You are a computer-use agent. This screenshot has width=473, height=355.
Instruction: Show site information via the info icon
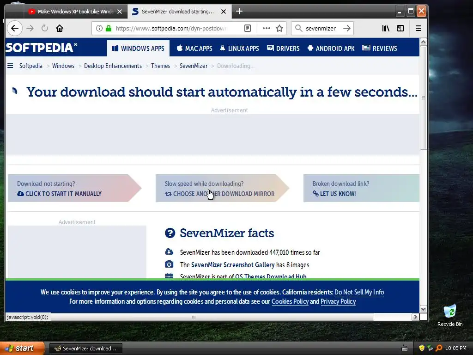tap(99, 28)
